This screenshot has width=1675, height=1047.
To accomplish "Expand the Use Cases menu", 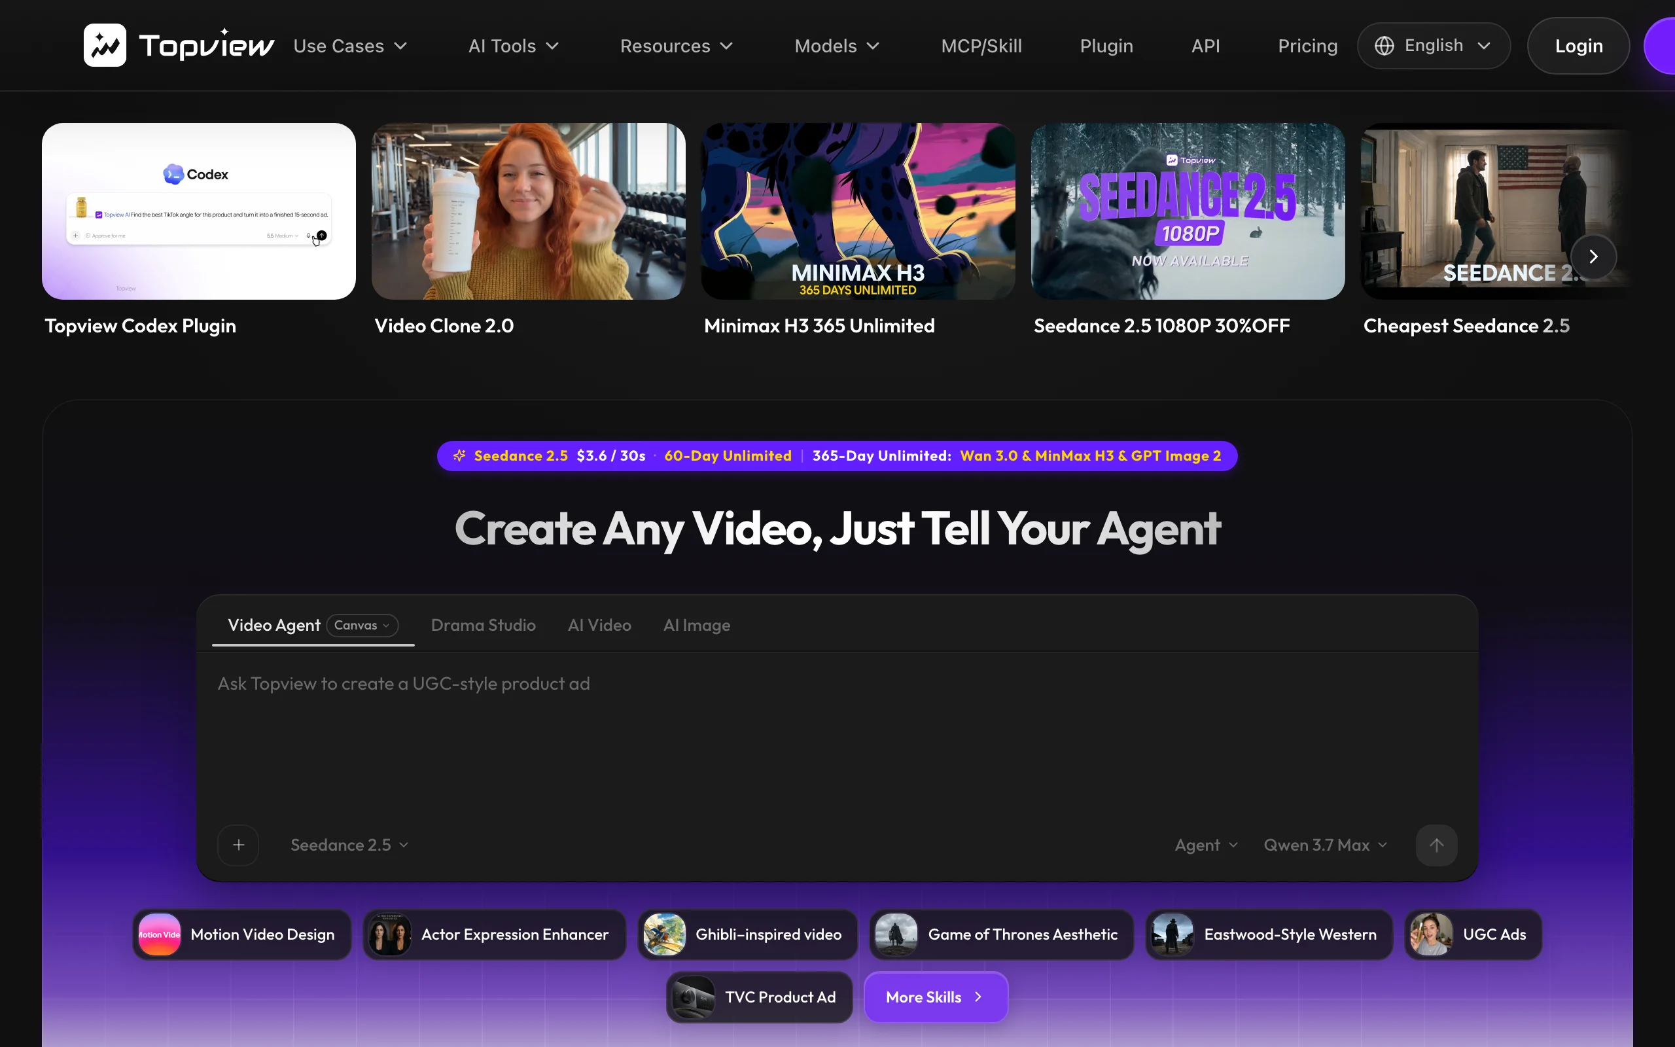I will coord(350,46).
